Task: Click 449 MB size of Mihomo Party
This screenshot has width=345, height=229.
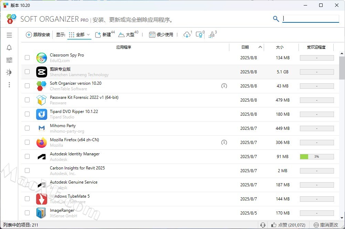Action: [x=283, y=128]
